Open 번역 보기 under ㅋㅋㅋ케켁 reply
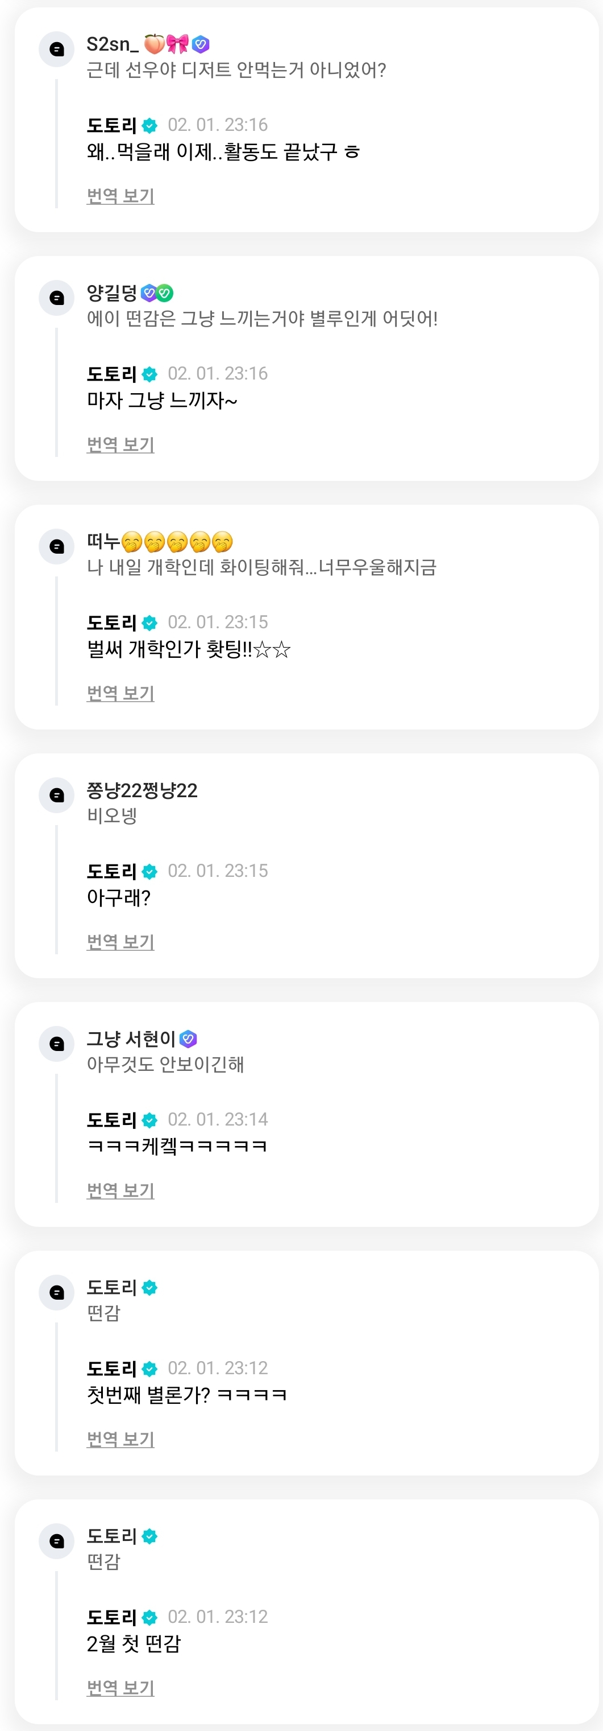This screenshot has width=603, height=1731. coord(121,1191)
